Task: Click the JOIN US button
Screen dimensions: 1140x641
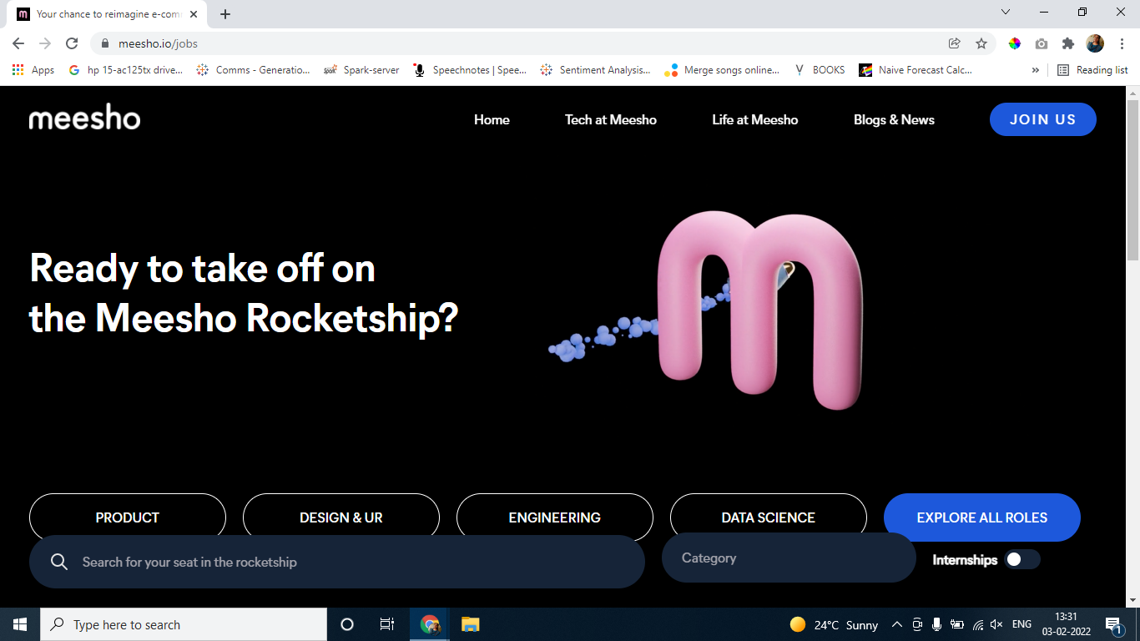Action: coord(1043,119)
